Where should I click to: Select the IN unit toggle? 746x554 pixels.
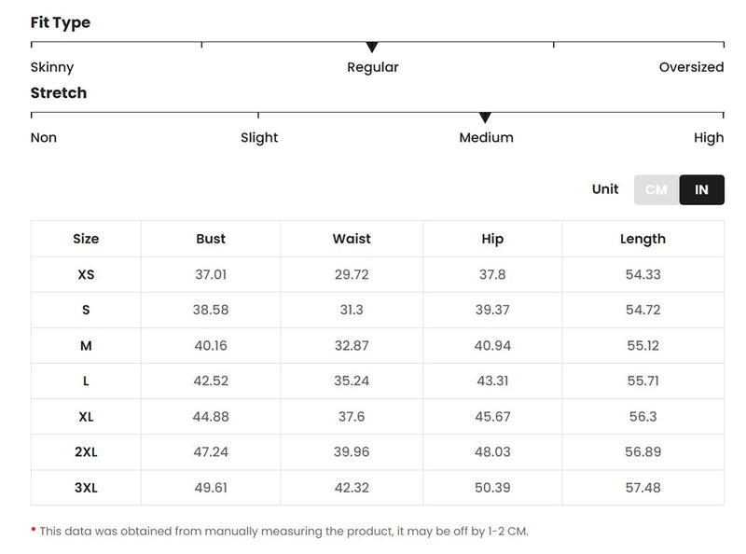pos(701,189)
